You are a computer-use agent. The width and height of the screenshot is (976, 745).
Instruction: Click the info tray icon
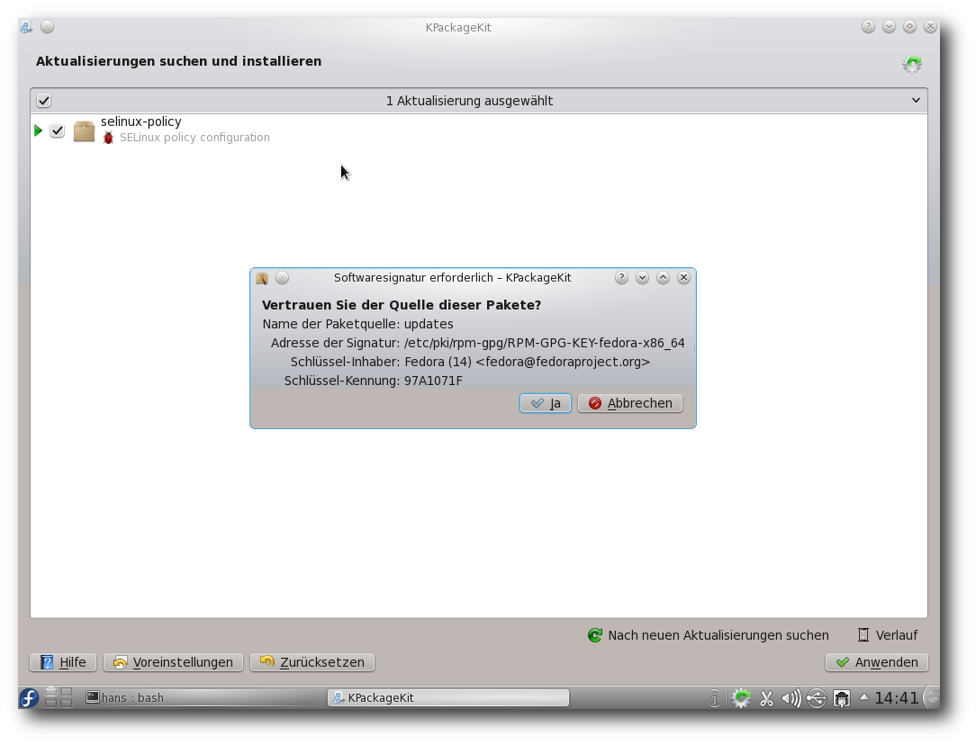(715, 698)
